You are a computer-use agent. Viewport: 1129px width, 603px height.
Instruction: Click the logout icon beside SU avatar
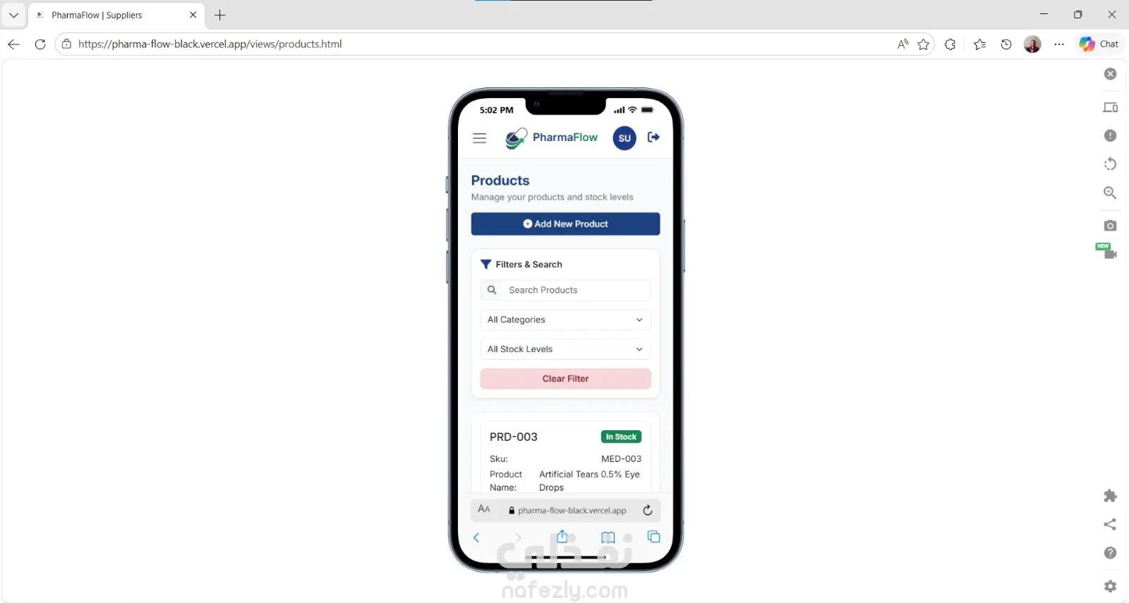[653, 137]
